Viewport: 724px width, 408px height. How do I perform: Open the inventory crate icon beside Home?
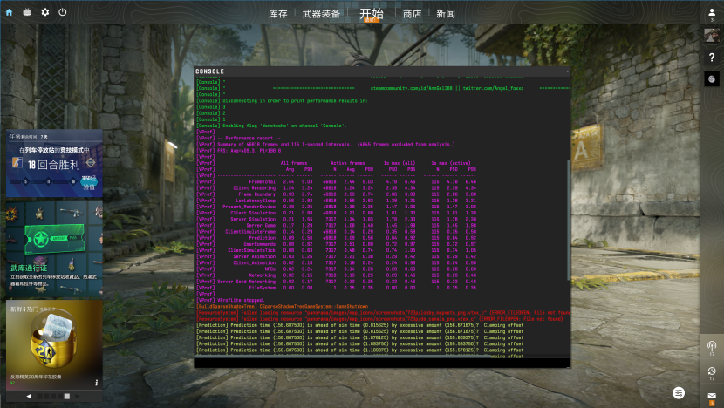(x=27, y=12)
